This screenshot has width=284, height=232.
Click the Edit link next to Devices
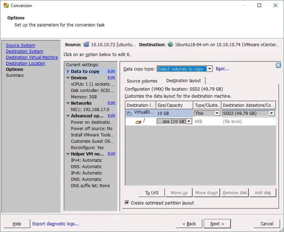click(111, 78)
